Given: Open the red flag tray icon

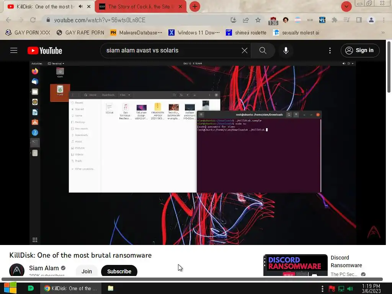Looking at the screenshot, I should 332,289.
